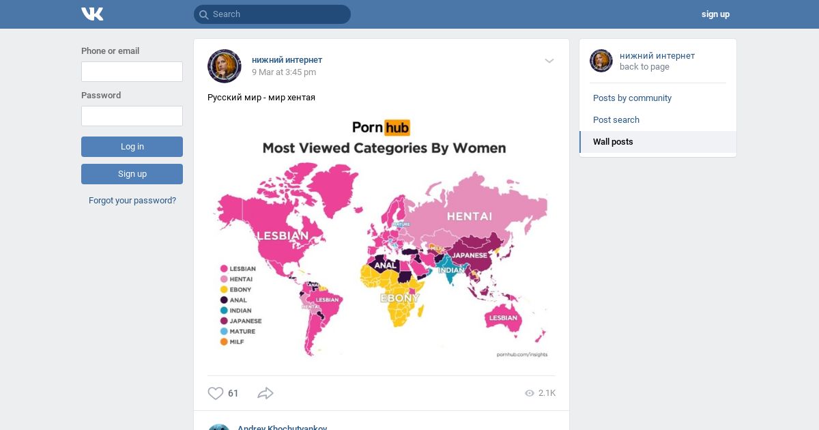Click the VK logo icon
This screenshot has height=430, width=819.
(x=92, y=14)
